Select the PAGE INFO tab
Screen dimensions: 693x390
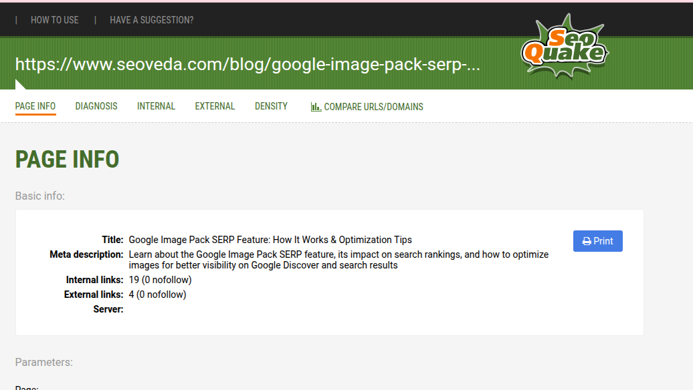(x=35, y=106)
